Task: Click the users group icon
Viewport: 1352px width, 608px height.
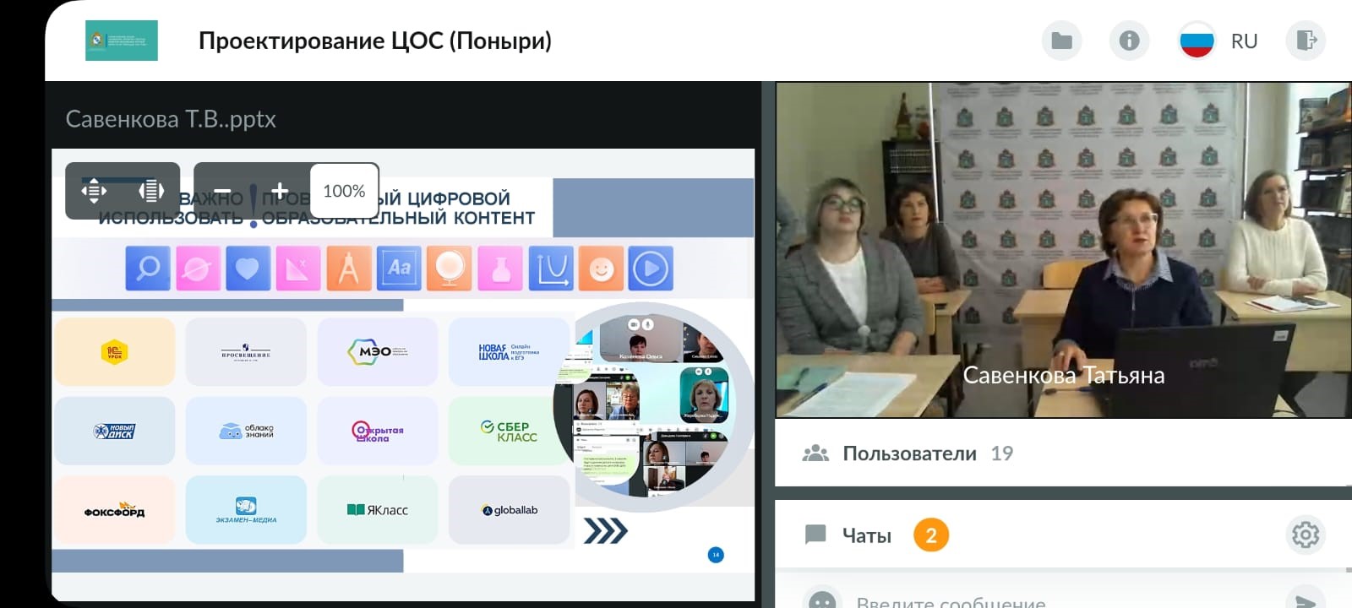Action: [x=815, y=453]
